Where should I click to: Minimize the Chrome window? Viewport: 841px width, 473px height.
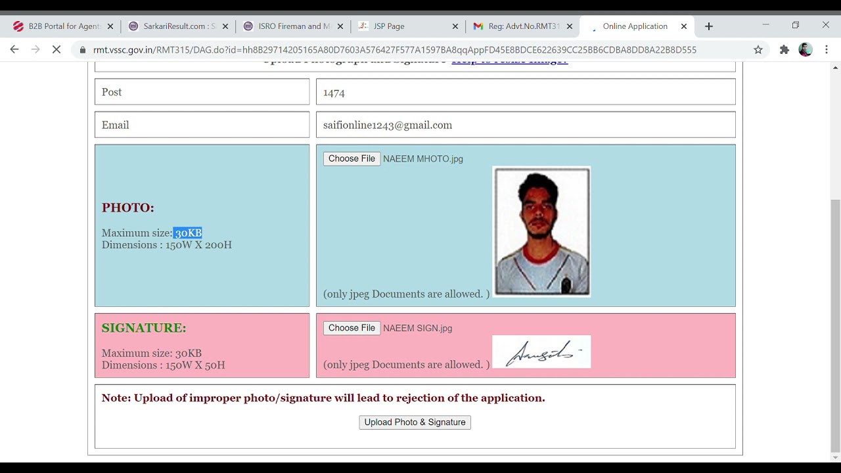coord(765,25)
